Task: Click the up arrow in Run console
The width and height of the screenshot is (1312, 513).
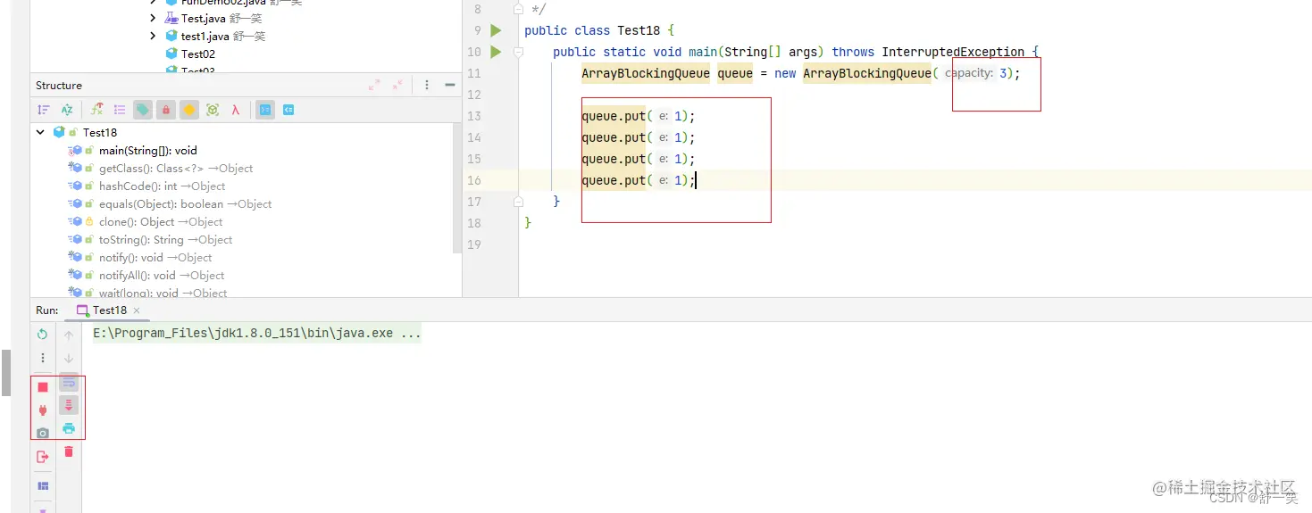Action: coord(69,335)
